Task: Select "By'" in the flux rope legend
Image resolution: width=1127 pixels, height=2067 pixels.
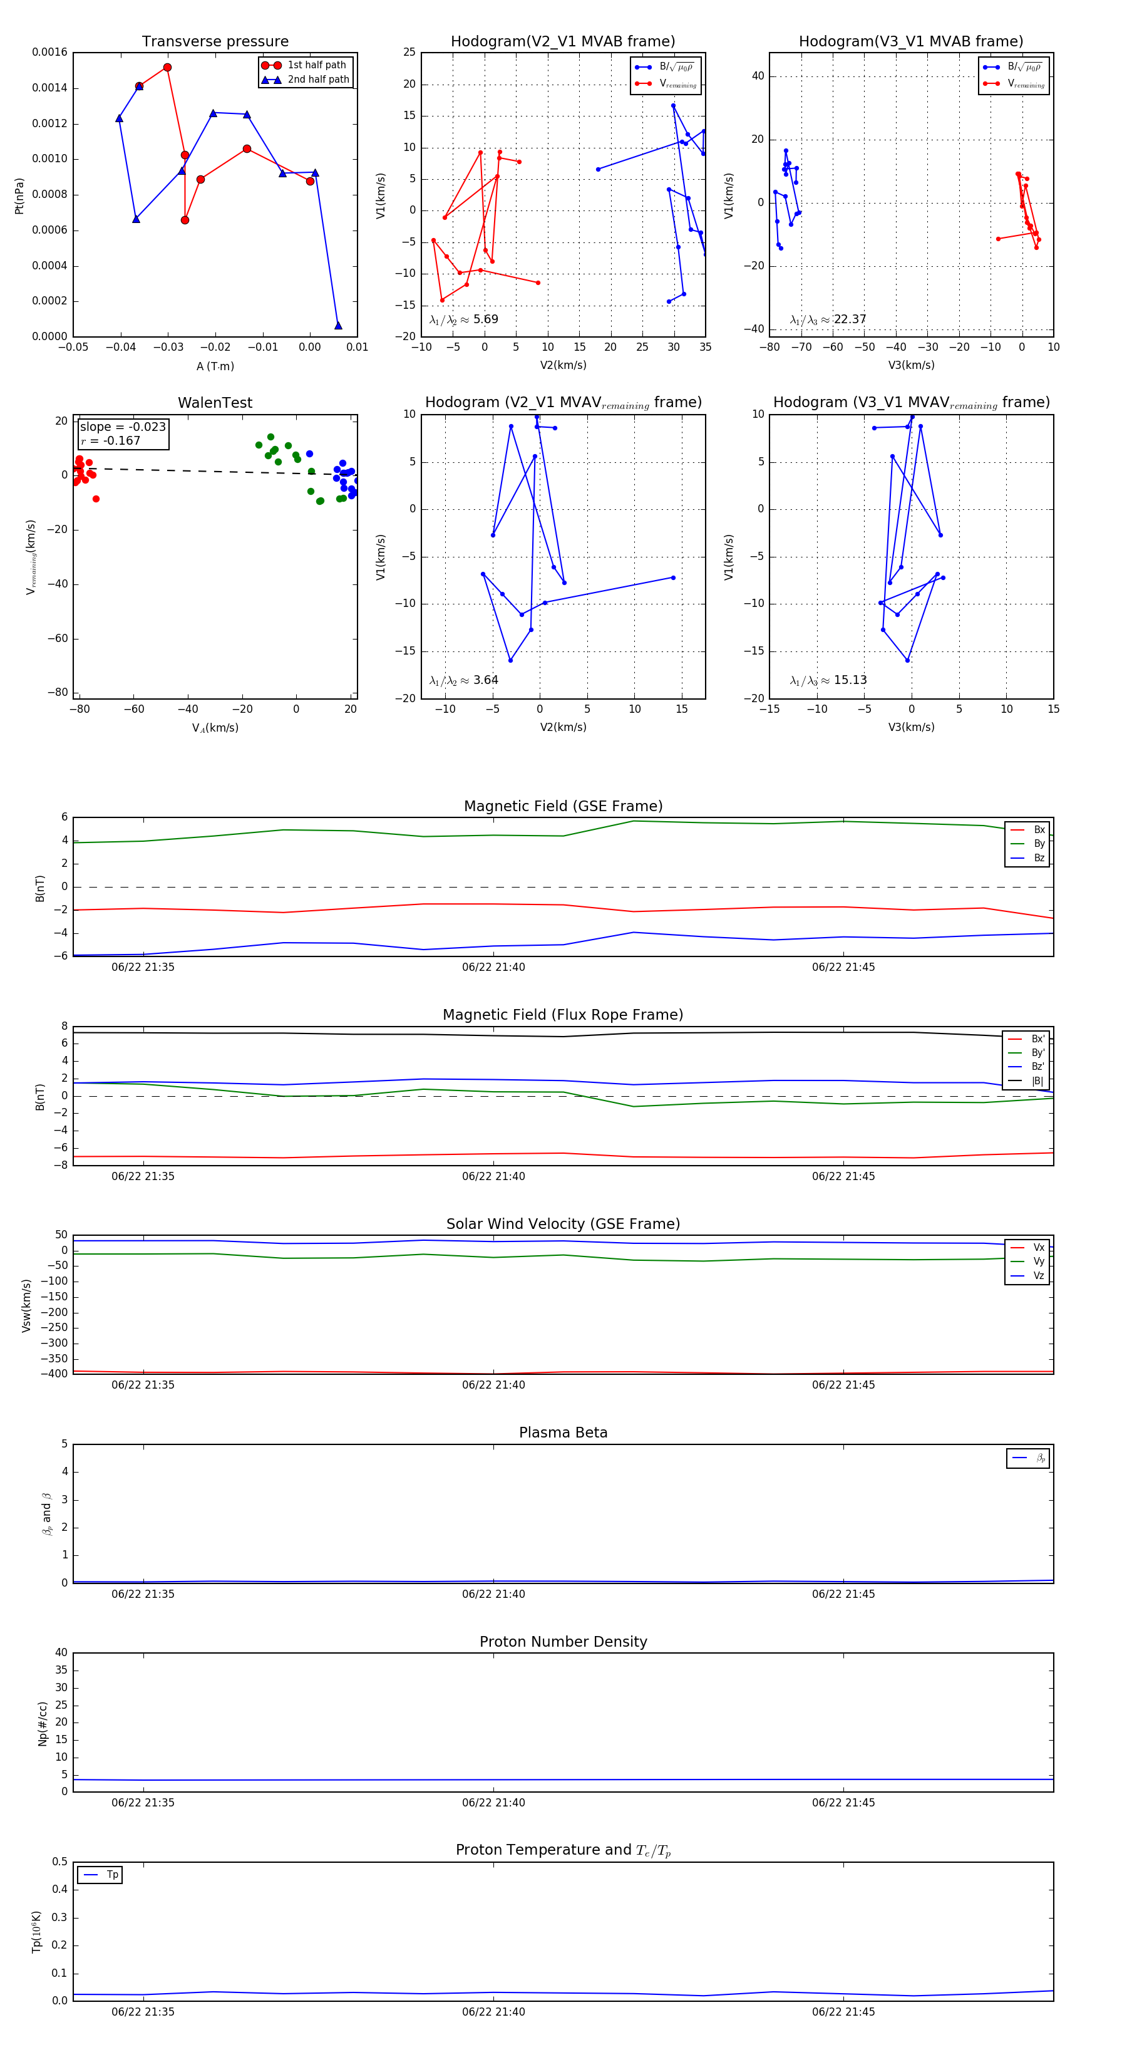Action: click(x=1026, y=1053)
